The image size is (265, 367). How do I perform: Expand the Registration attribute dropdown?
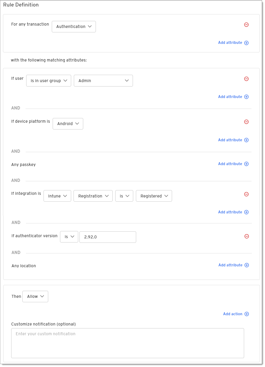coord(93,196)
